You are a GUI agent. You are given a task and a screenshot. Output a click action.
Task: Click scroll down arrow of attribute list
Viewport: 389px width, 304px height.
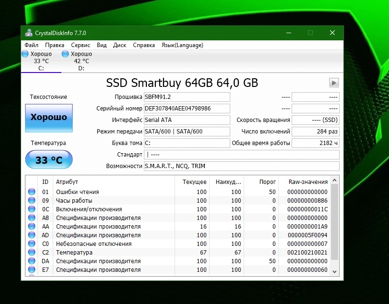point(334,271)
